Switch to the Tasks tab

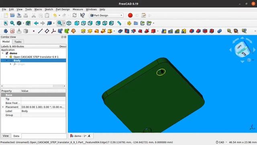coord(18,42)
